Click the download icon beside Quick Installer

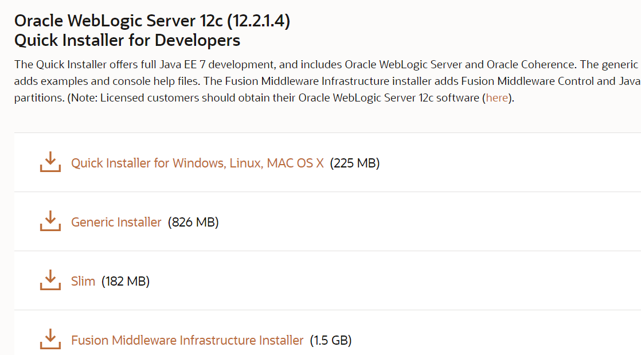point(50,163)
